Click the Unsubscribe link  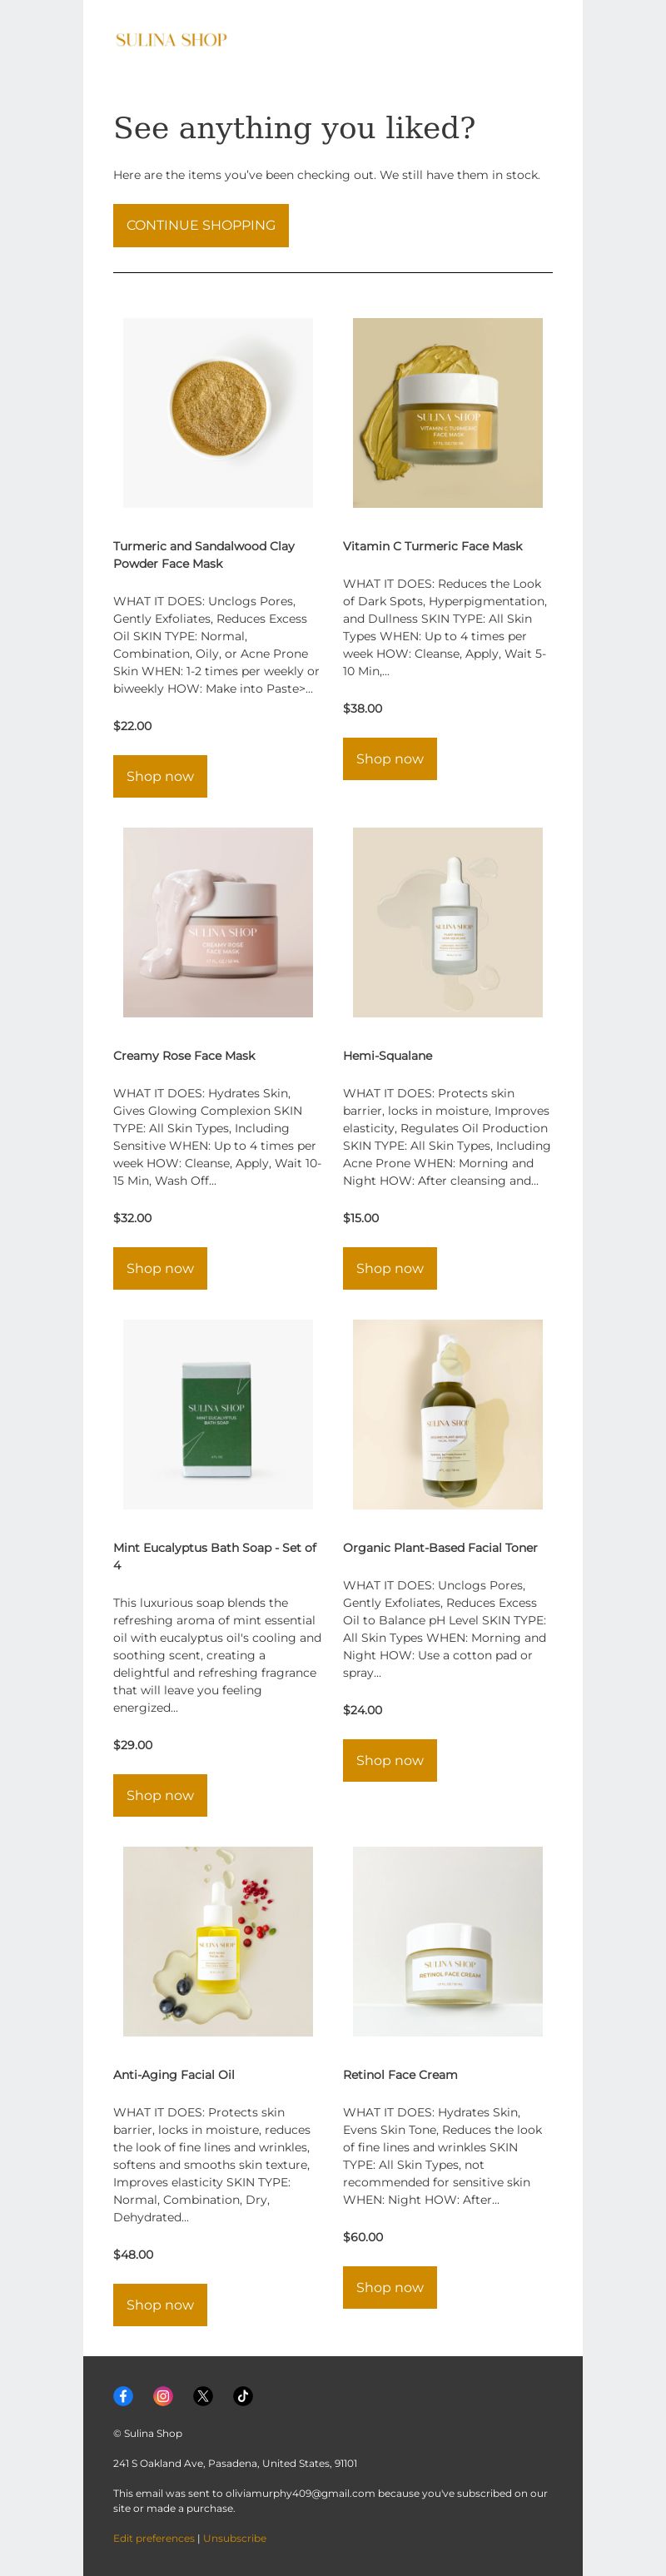[x=235, y=2537]
